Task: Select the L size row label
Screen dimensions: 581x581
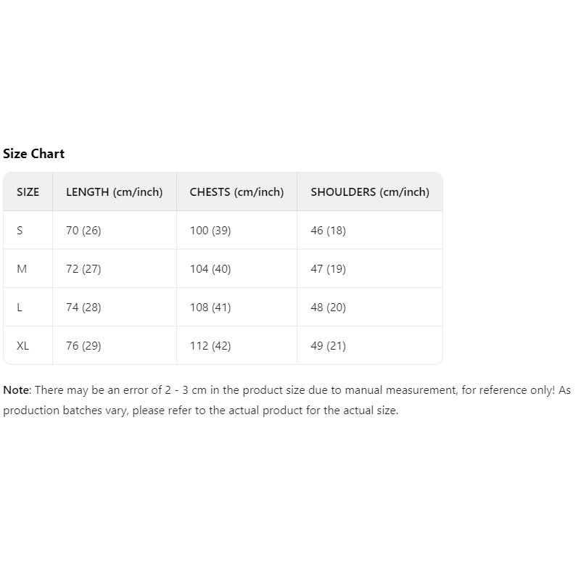Action: pyautogui.click(x=20, y=308)
